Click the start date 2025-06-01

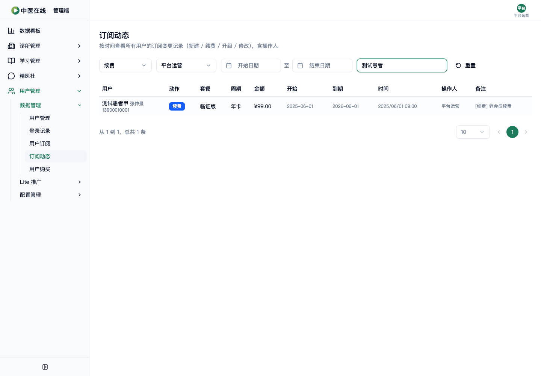coord(300,106)
